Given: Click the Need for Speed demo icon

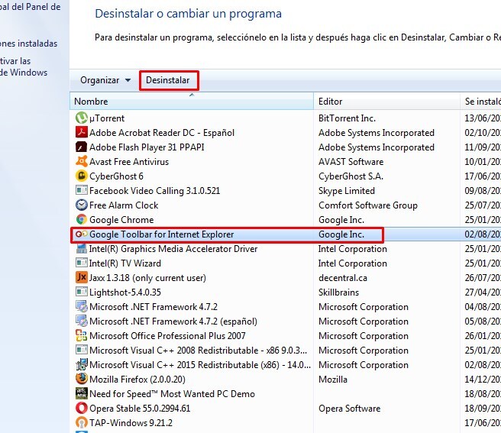Looking at the screenshot, I should pos(82,393).
